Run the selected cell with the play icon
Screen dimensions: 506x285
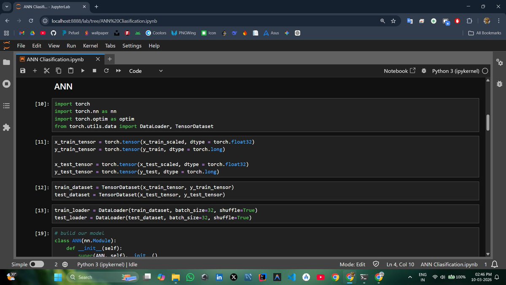(x=83, y=71)
